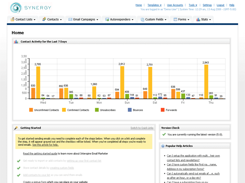Toggle the creating custom fields checkmark
245x183 pixels.
point(19,168)
